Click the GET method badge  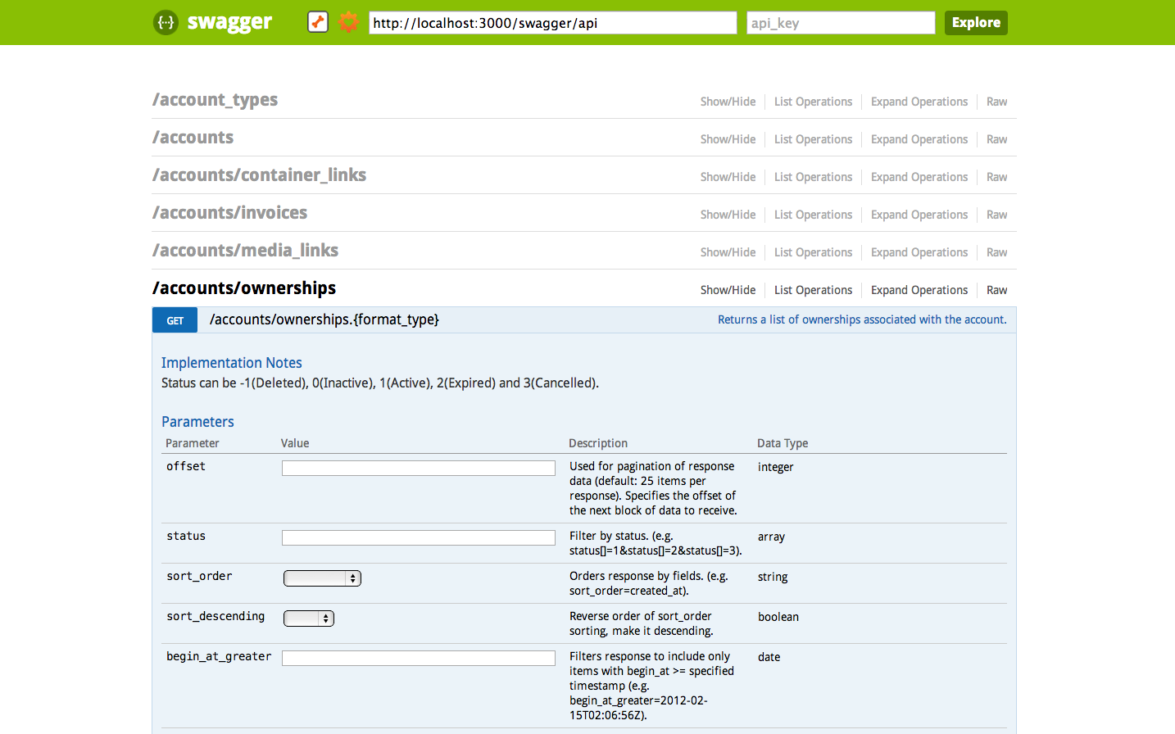pos(175,320)
